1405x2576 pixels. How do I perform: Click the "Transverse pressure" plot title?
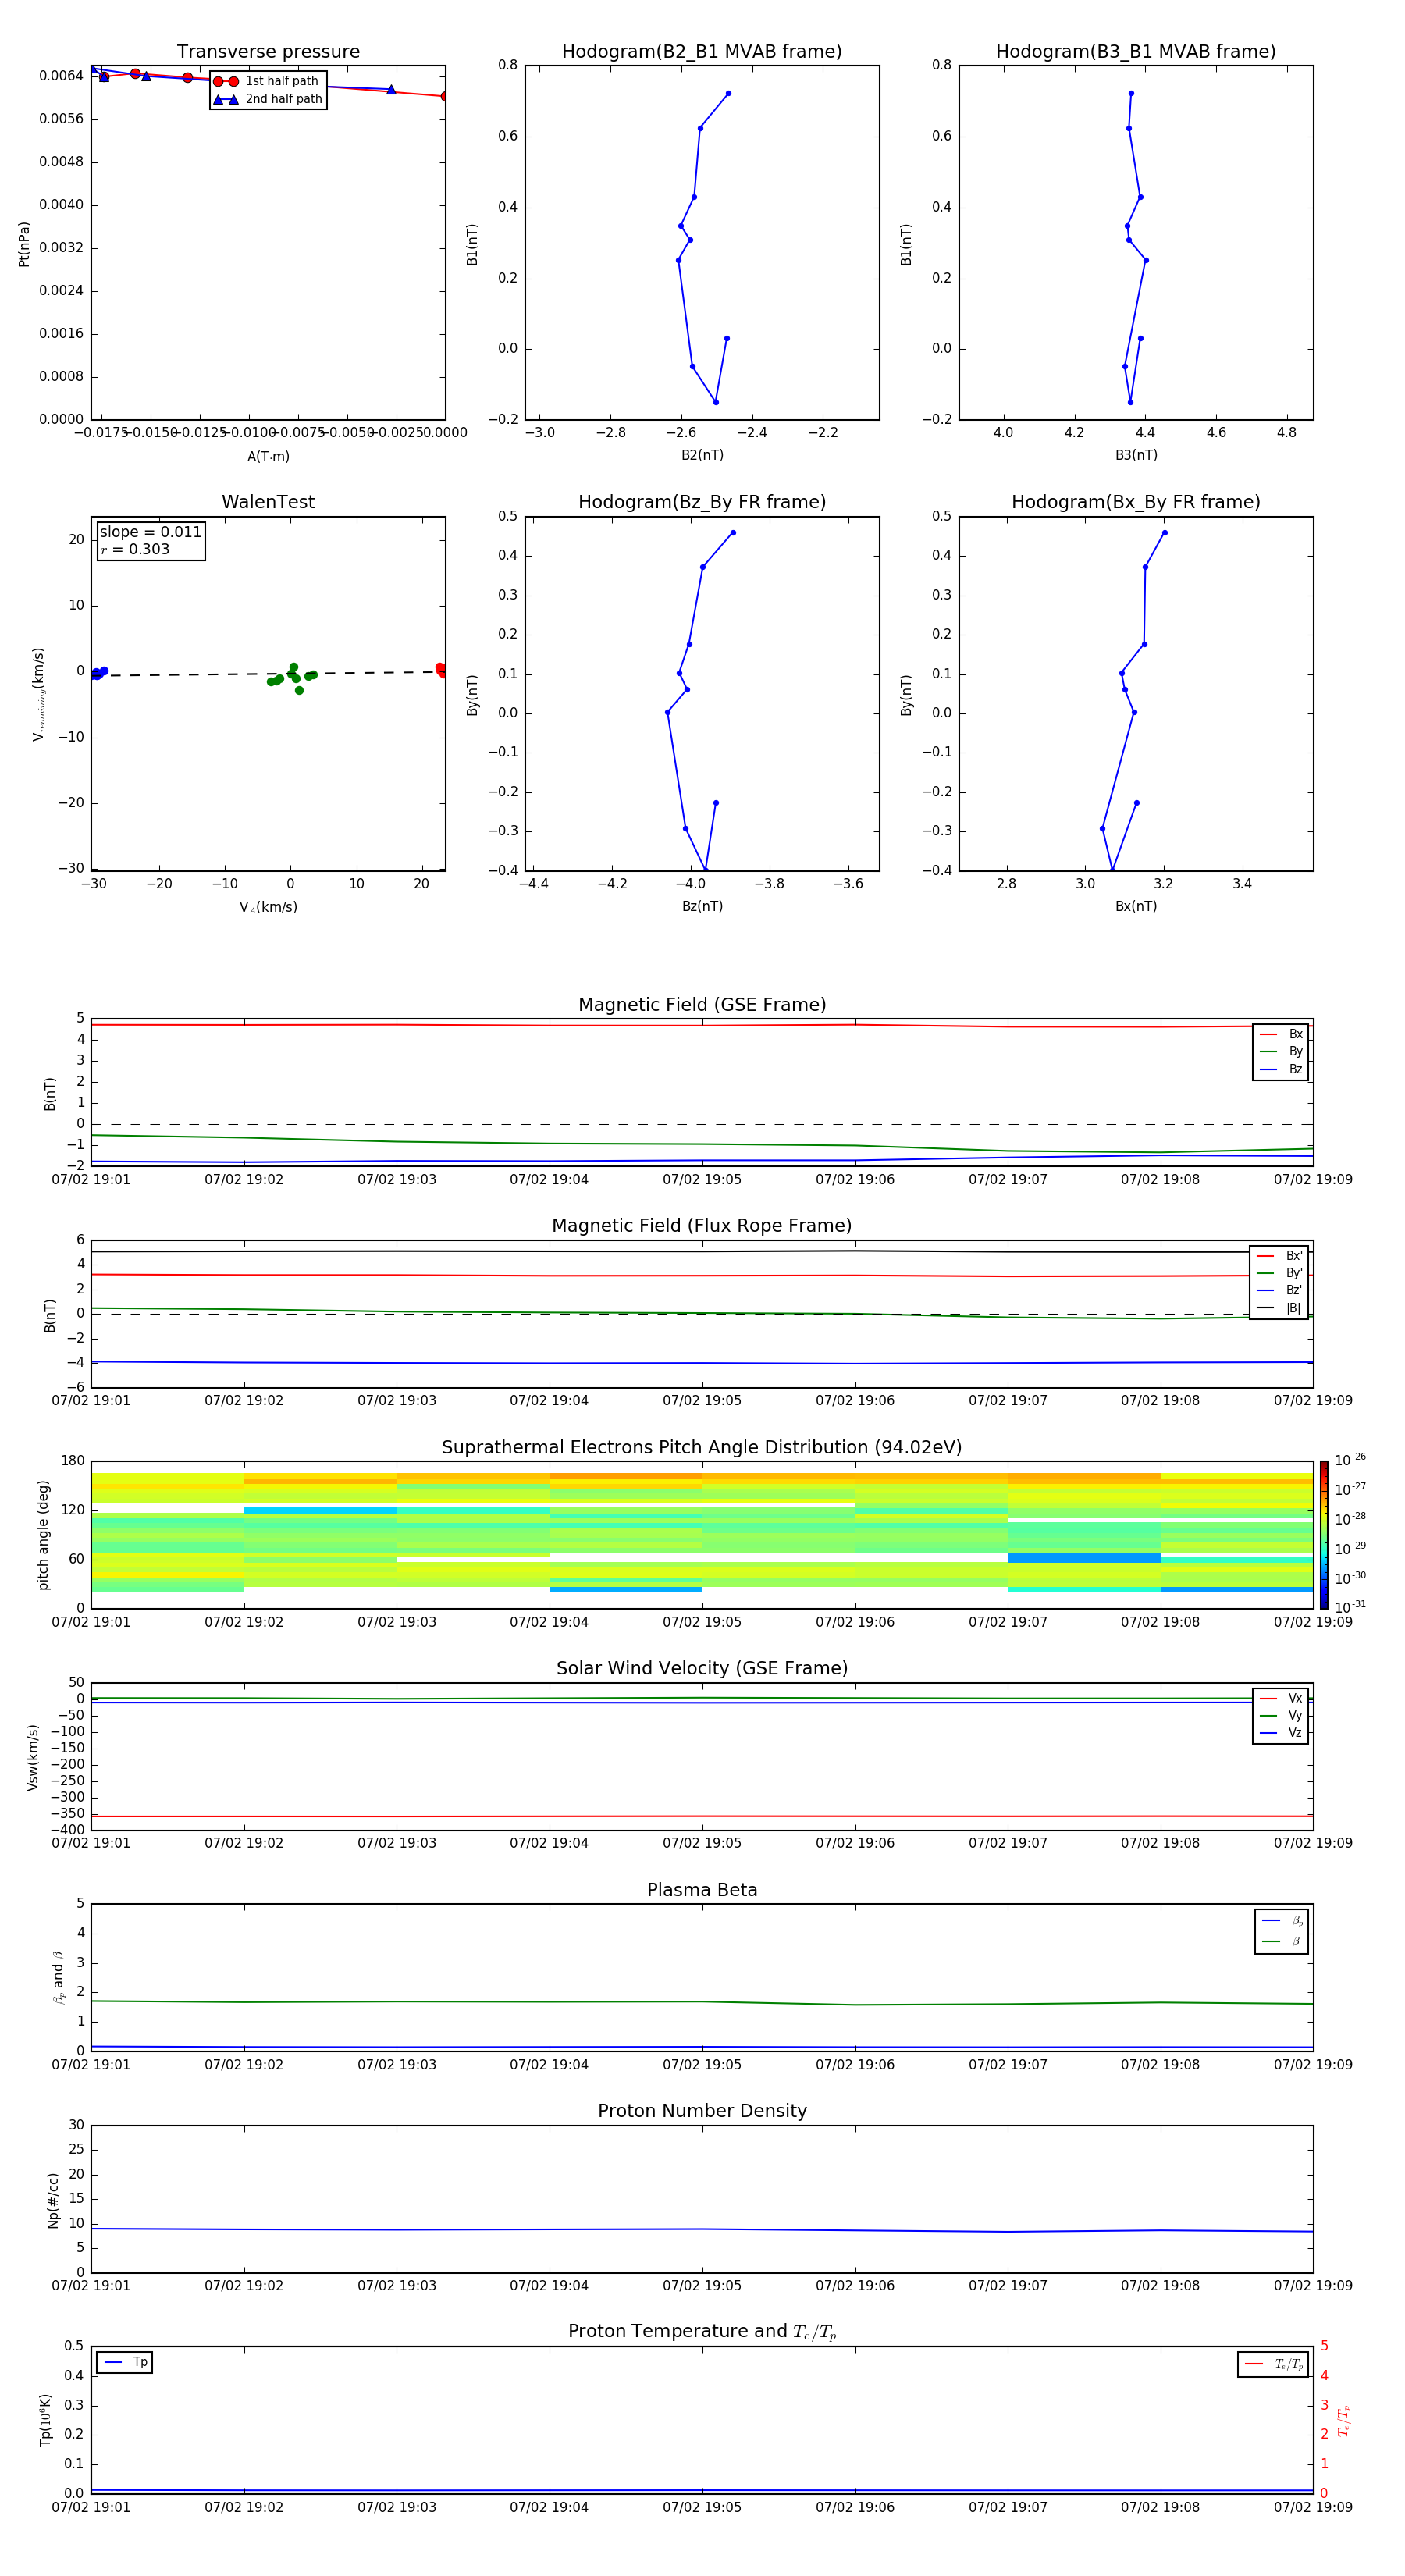[x=268, y=52]
